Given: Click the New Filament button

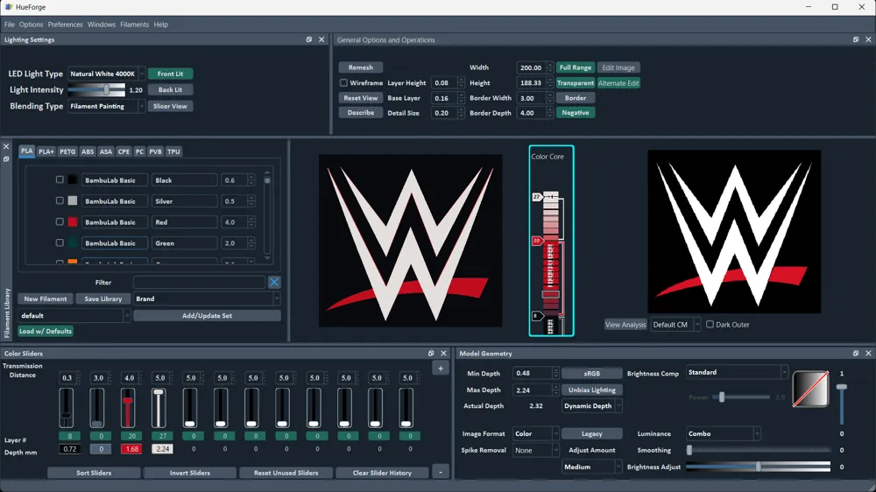Looking at the screenshot, I should (46, 299).
